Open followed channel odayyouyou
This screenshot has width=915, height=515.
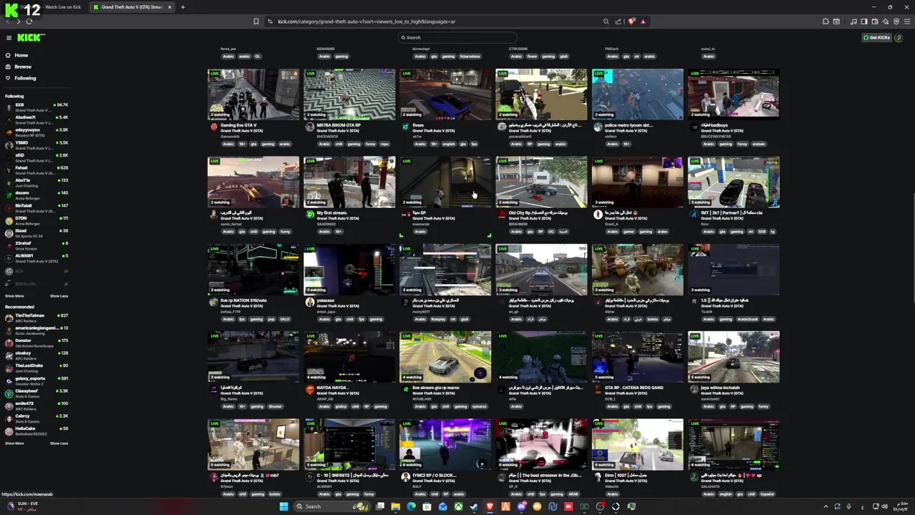pyautogui.click(x=36, y=132)
